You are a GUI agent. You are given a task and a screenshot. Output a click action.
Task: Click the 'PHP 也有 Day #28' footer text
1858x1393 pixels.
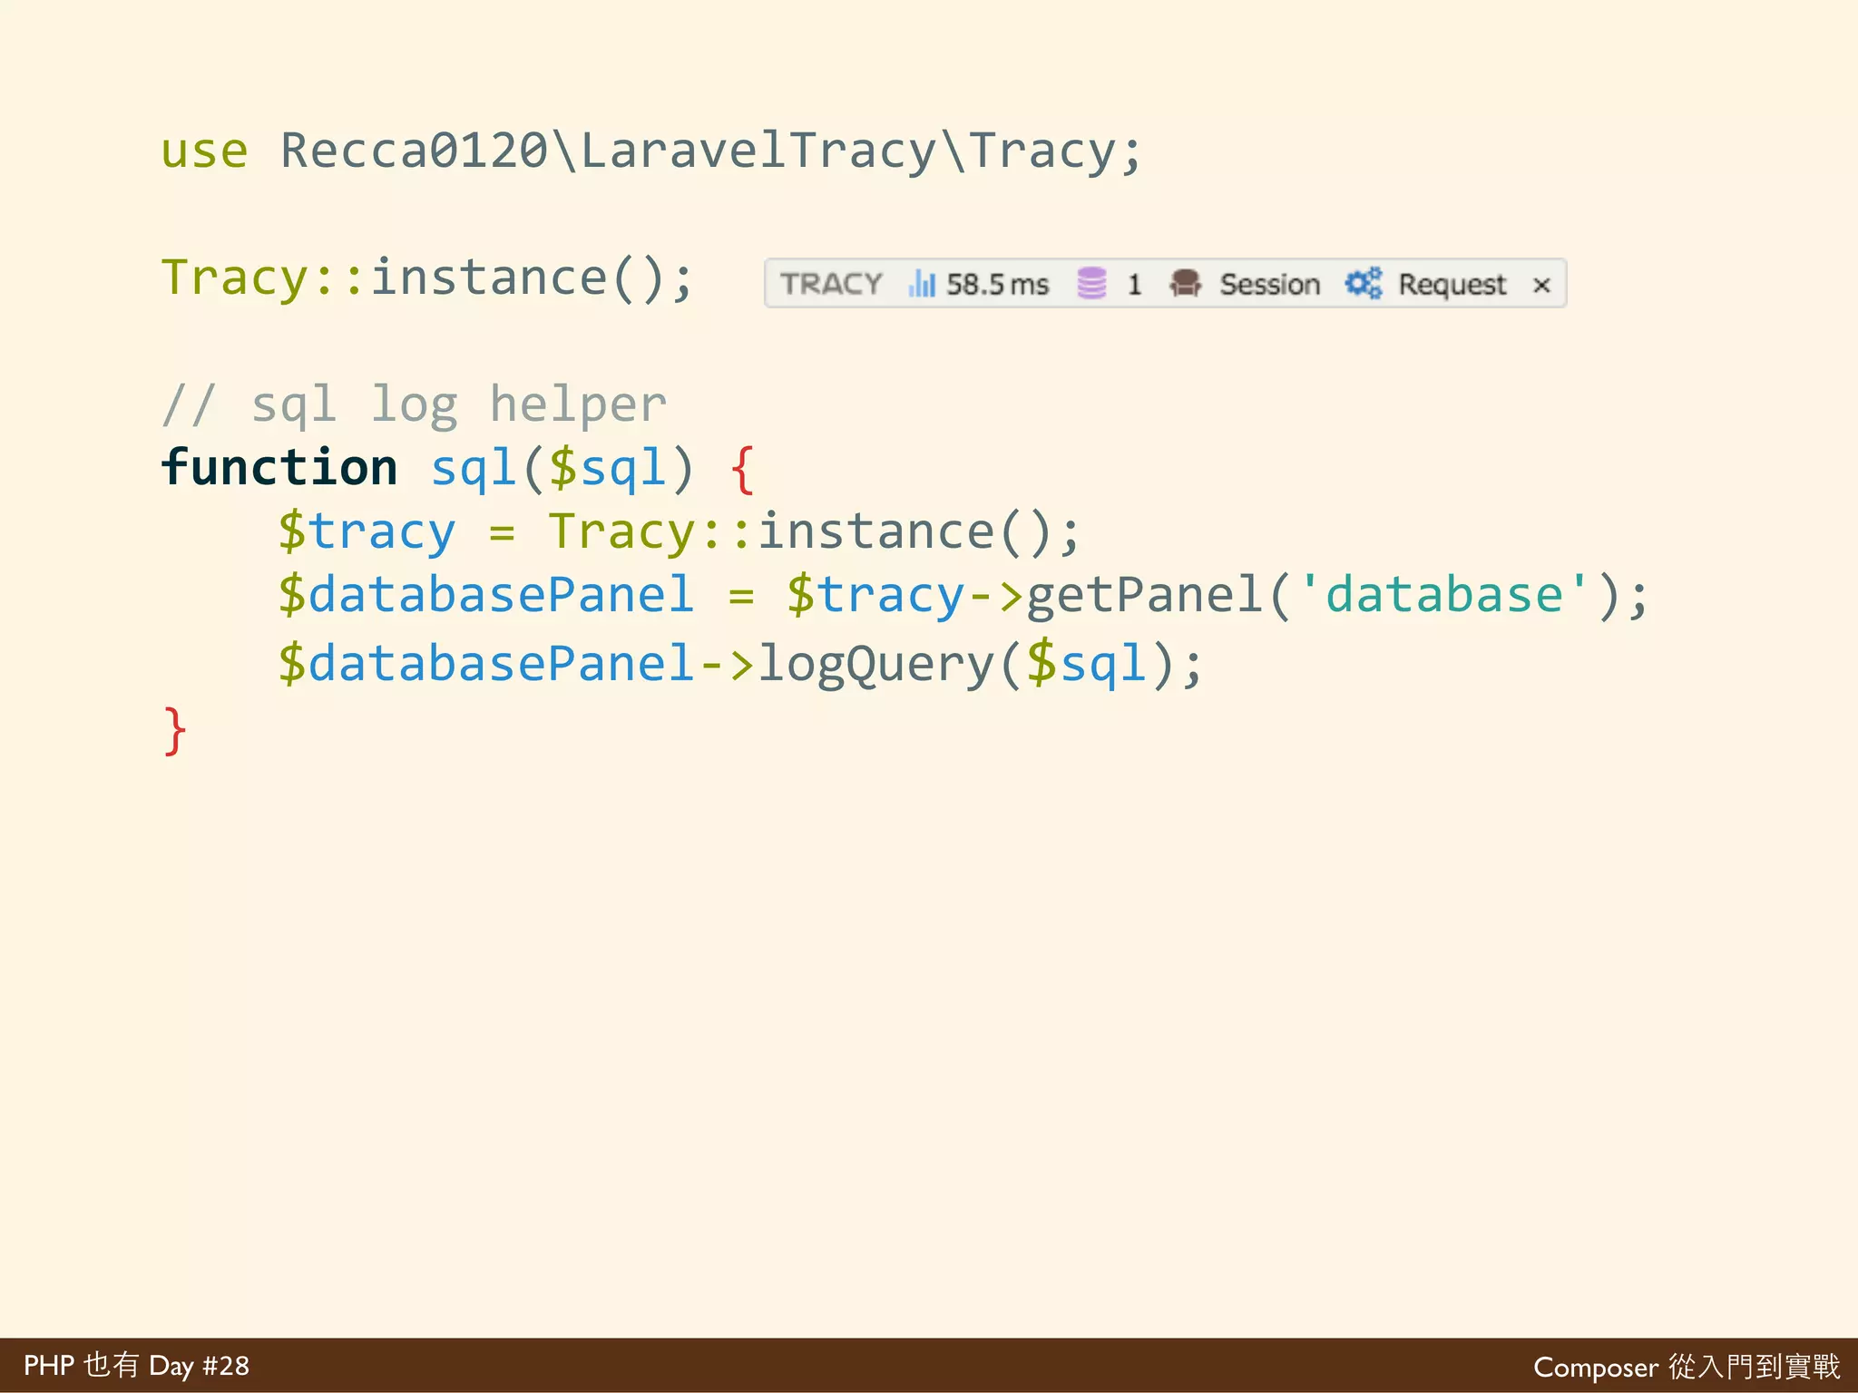136,1366
